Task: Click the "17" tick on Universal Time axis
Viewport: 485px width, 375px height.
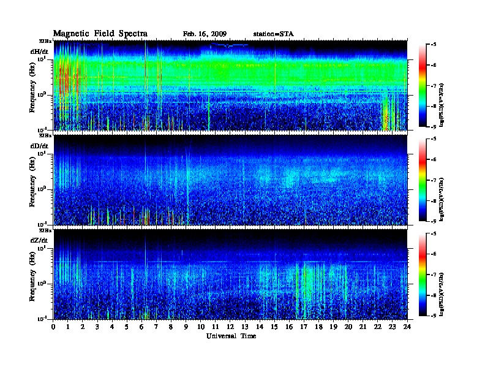Action: click(304, 327)
